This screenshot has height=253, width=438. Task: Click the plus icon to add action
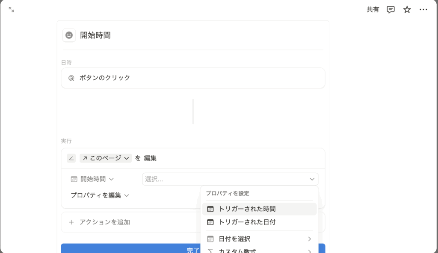pos(71,222)
